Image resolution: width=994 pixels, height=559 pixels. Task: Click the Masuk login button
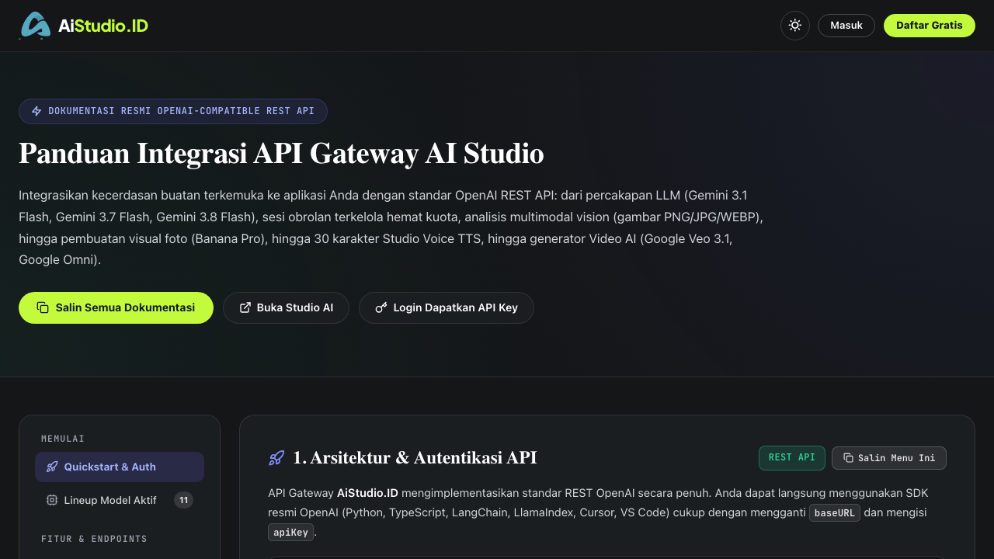[846, 26]
